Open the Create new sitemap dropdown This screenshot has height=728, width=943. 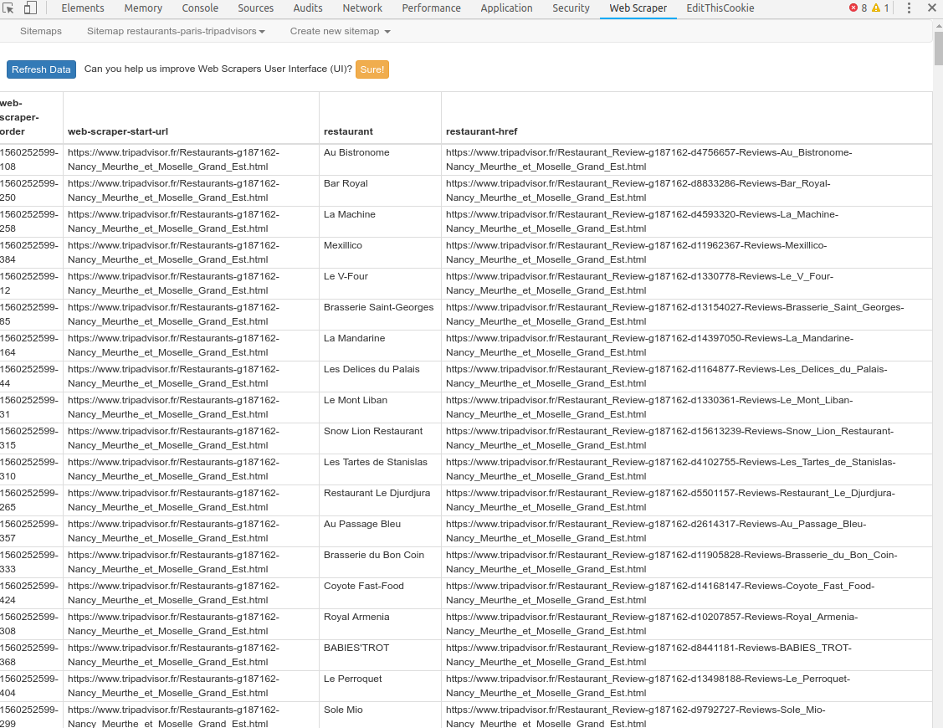(x=340, y=31)
